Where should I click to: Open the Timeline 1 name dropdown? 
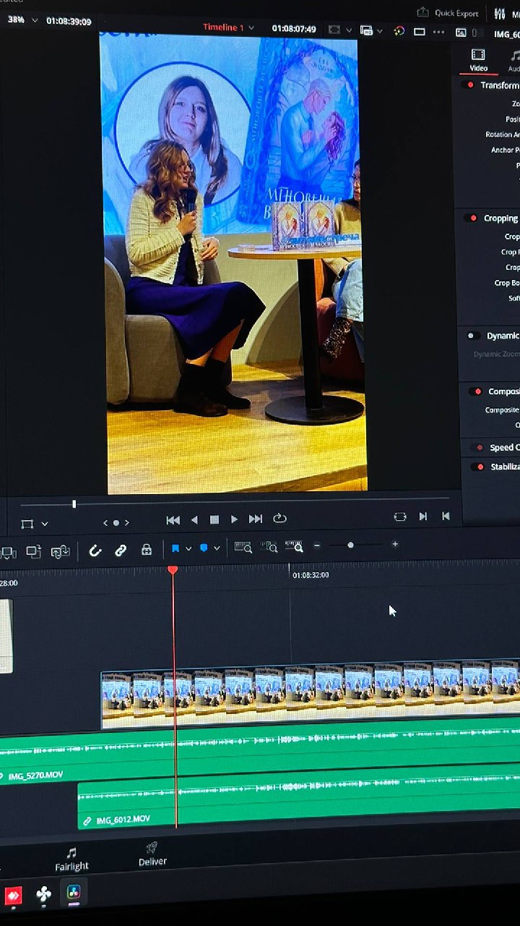point(228,27)
